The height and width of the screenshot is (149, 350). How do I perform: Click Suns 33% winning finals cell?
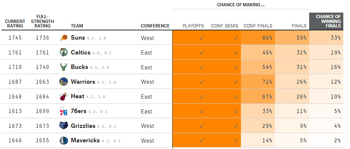pyautogui.click(x=326, y=38)
